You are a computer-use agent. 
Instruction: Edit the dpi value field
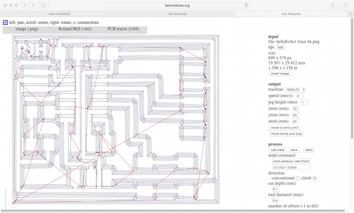pyautogui.click(x=280, y=47)
